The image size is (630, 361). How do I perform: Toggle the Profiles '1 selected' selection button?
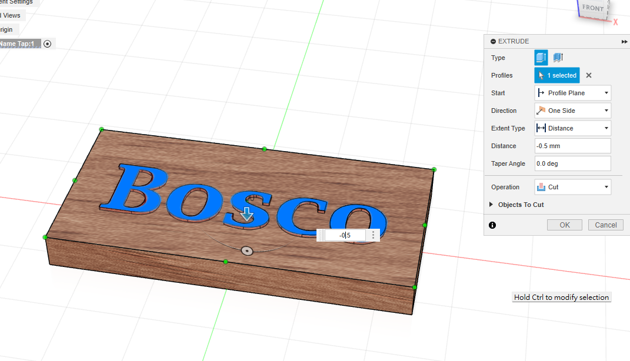(x=556, y=75)
